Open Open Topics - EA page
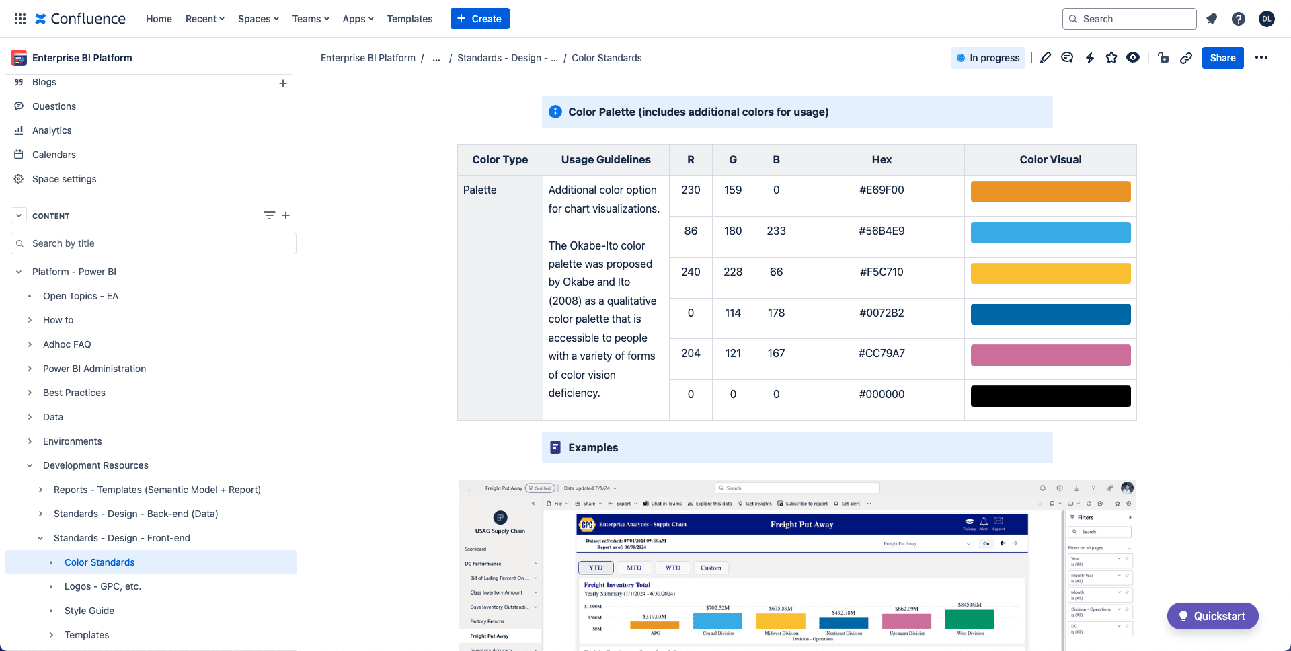The width and height of the screenshot is (1291, 651). [81, 296]
